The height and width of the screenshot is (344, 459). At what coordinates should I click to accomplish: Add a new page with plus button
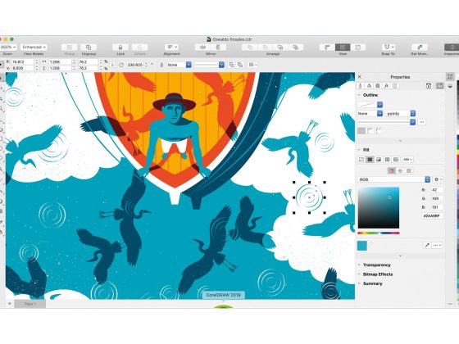9,304
